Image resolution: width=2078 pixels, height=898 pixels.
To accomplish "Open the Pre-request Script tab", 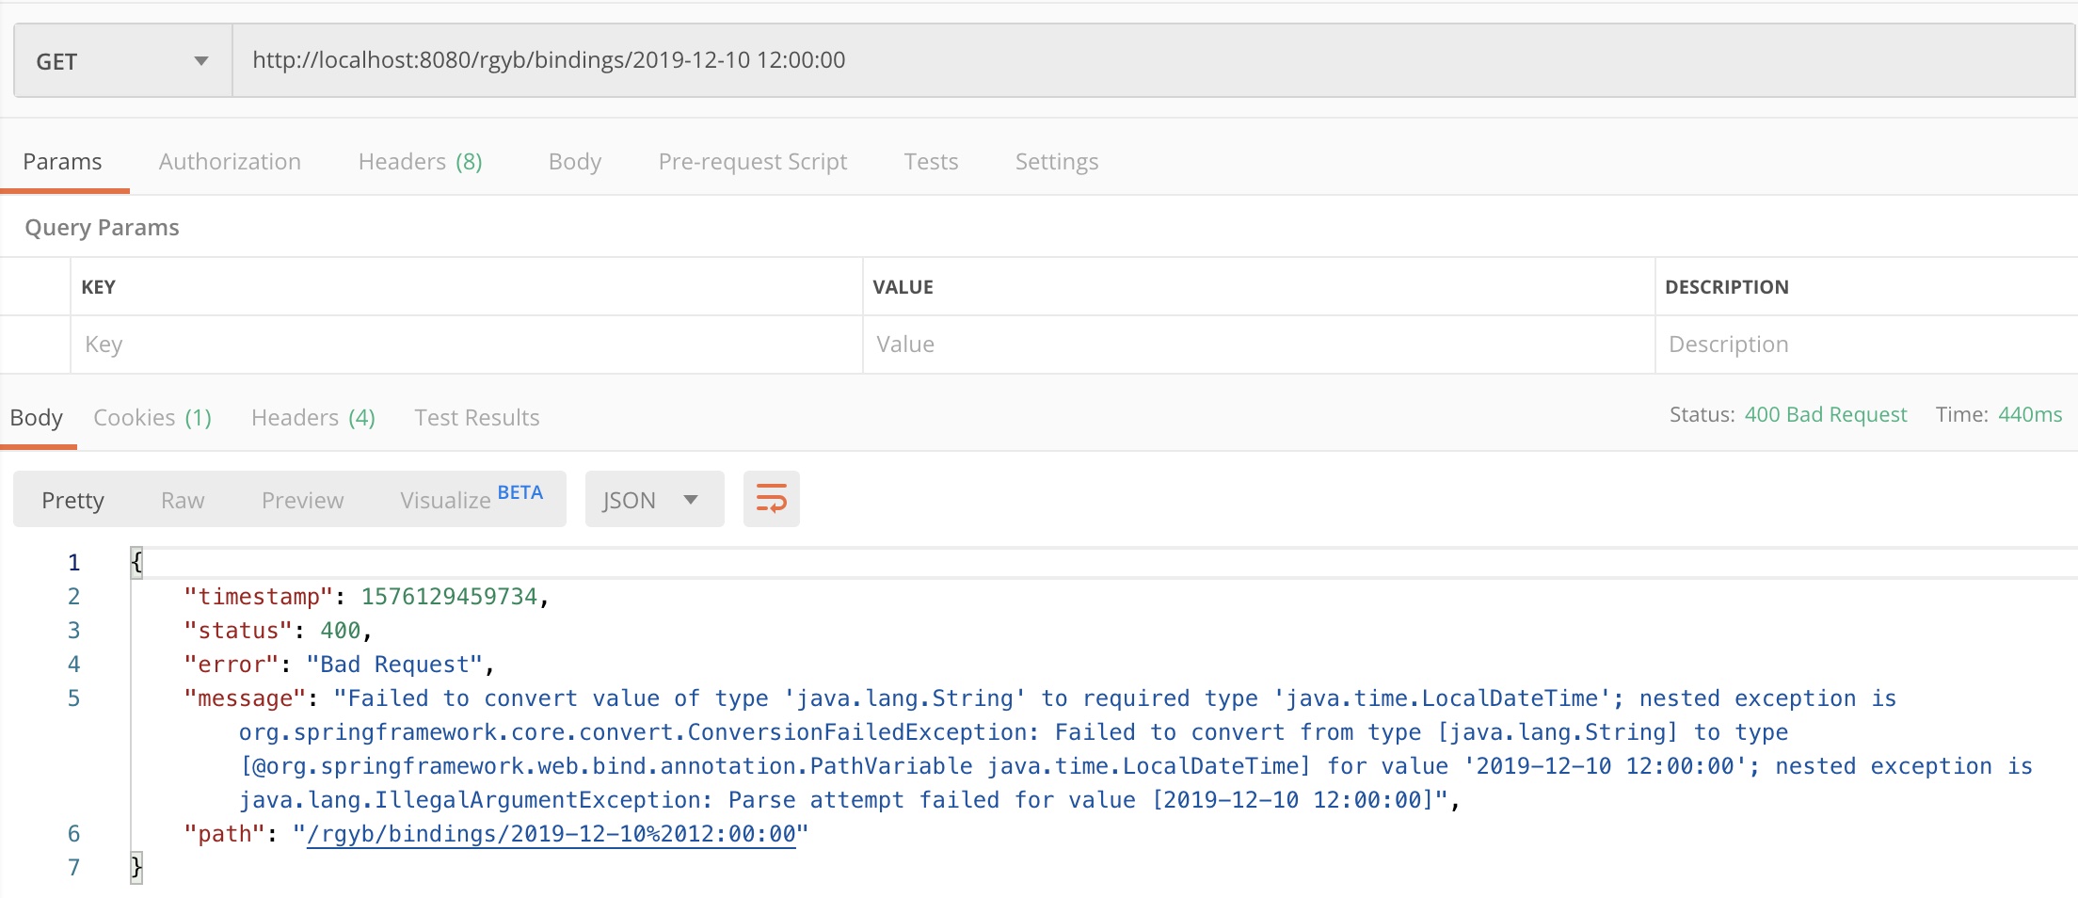I will point(752,162).
